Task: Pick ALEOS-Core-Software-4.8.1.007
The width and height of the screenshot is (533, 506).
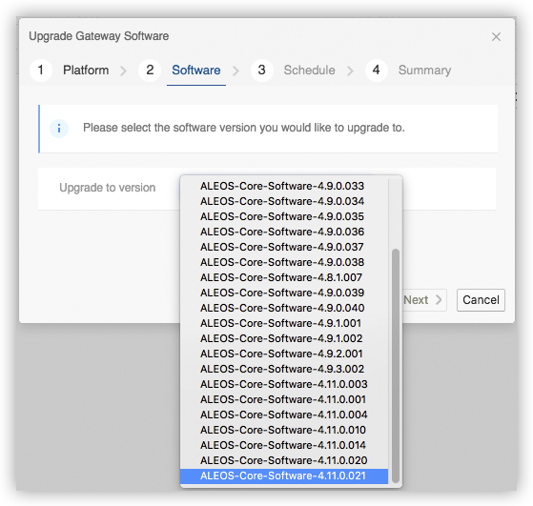Action: click(x=284, y=277)
